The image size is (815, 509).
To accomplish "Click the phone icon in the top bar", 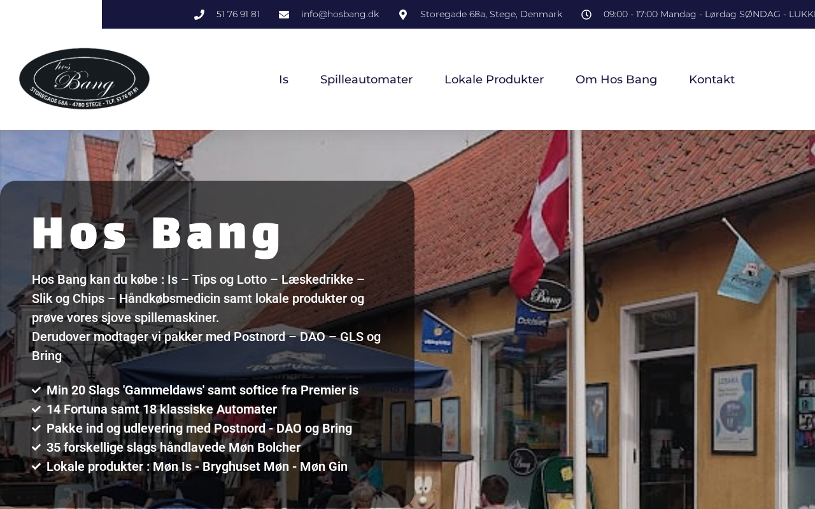I will pos(199,15).
